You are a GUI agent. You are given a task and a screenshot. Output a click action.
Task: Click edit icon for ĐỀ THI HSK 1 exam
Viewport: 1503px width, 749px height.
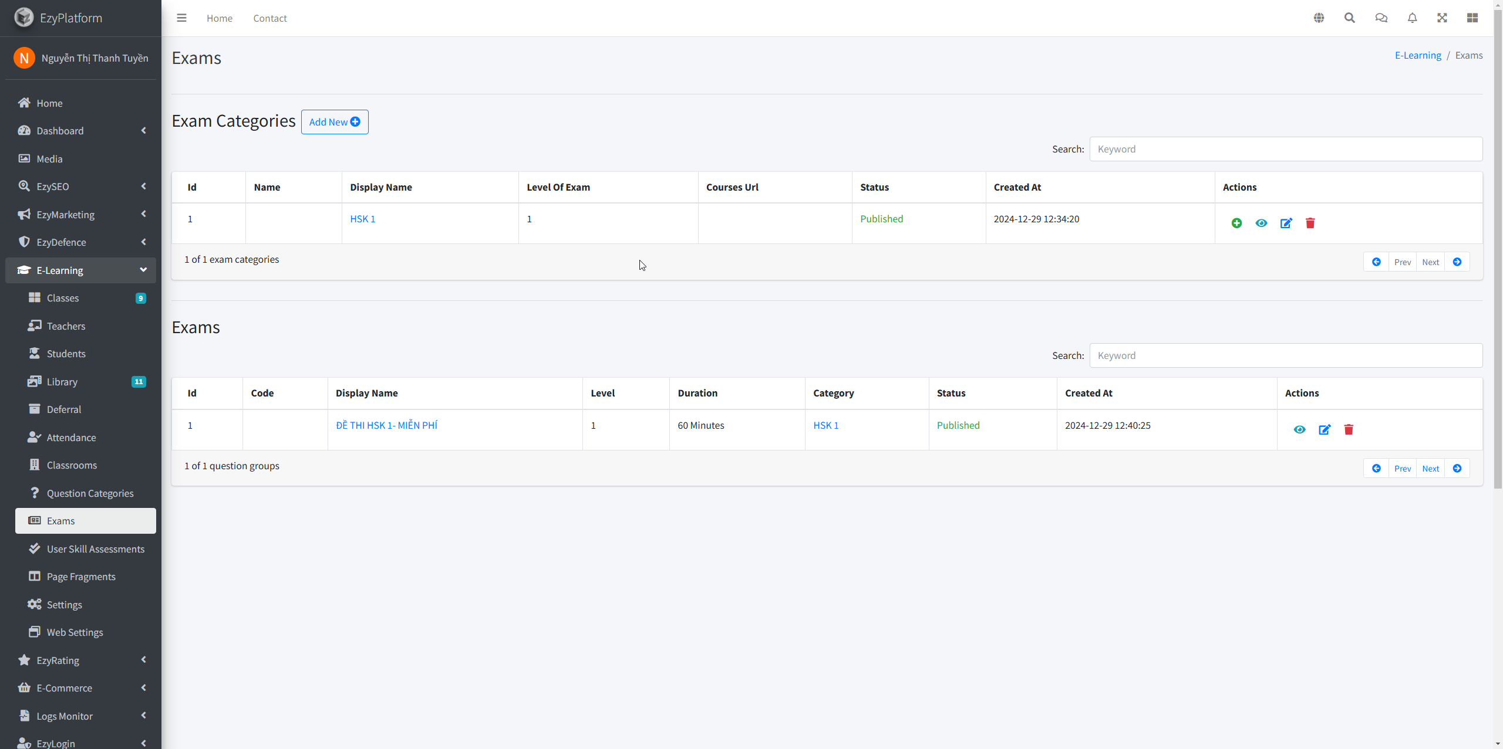[x=1325, y=429]
